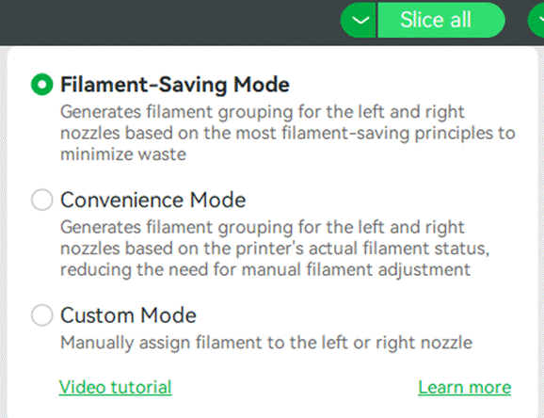Open the Video tutorial link
The height and width of the screenshot is (418, 544).
115,387
